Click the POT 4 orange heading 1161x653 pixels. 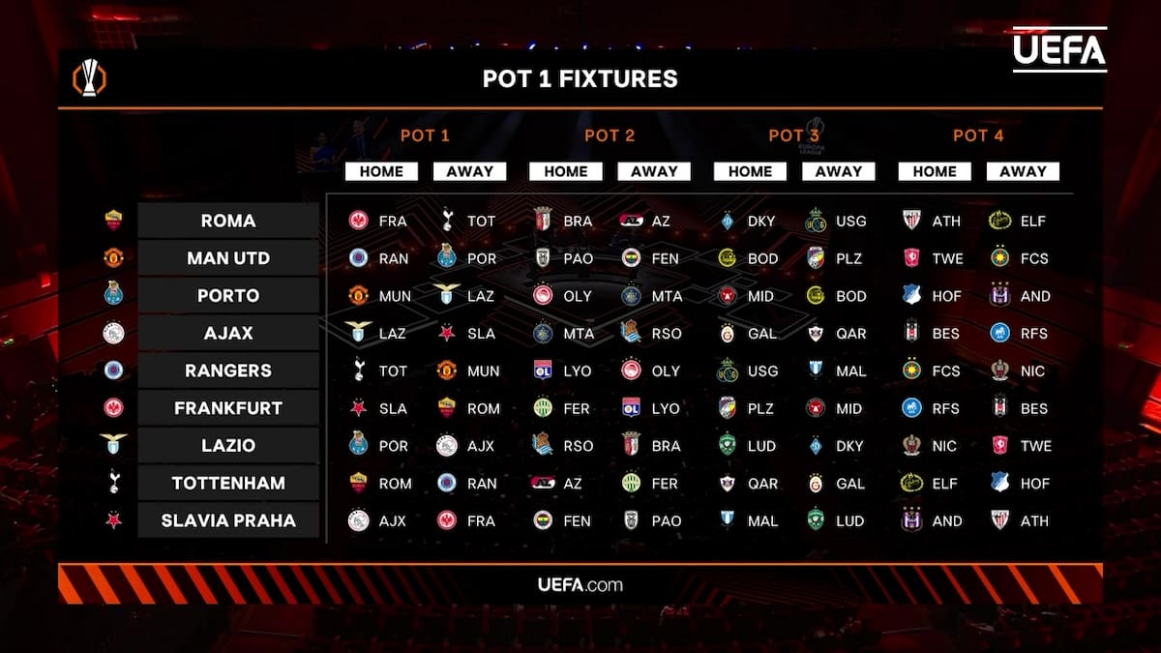point(978,135)
